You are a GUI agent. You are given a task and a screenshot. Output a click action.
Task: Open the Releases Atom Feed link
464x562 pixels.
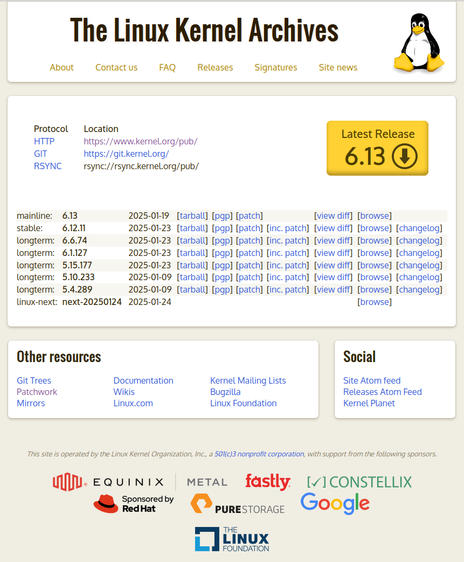(x=382, y=392)
